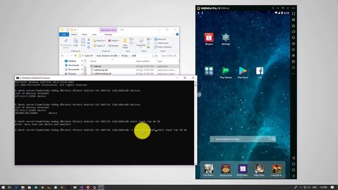Click MEmu shake device sidebar icon
338x190 pixels.
[294, 32]
